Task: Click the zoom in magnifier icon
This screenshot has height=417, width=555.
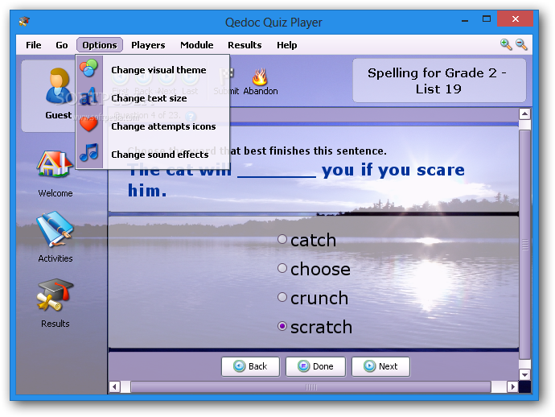Action: 506,44
